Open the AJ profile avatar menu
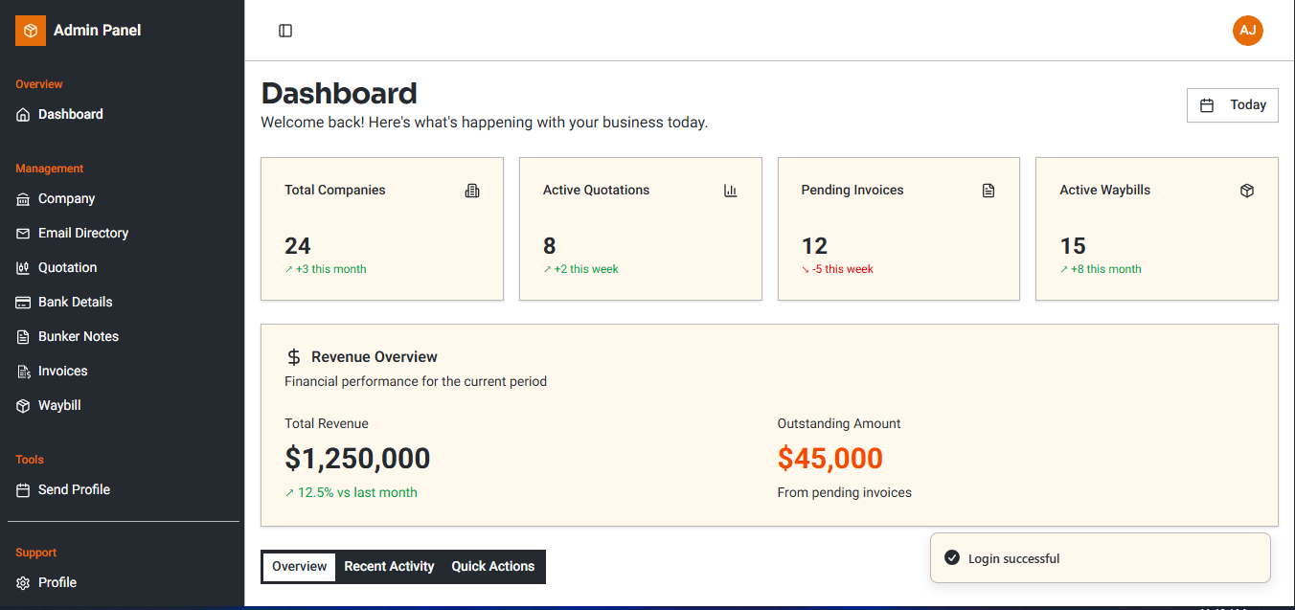The image size is (1295, 610). coord(1247,31)
